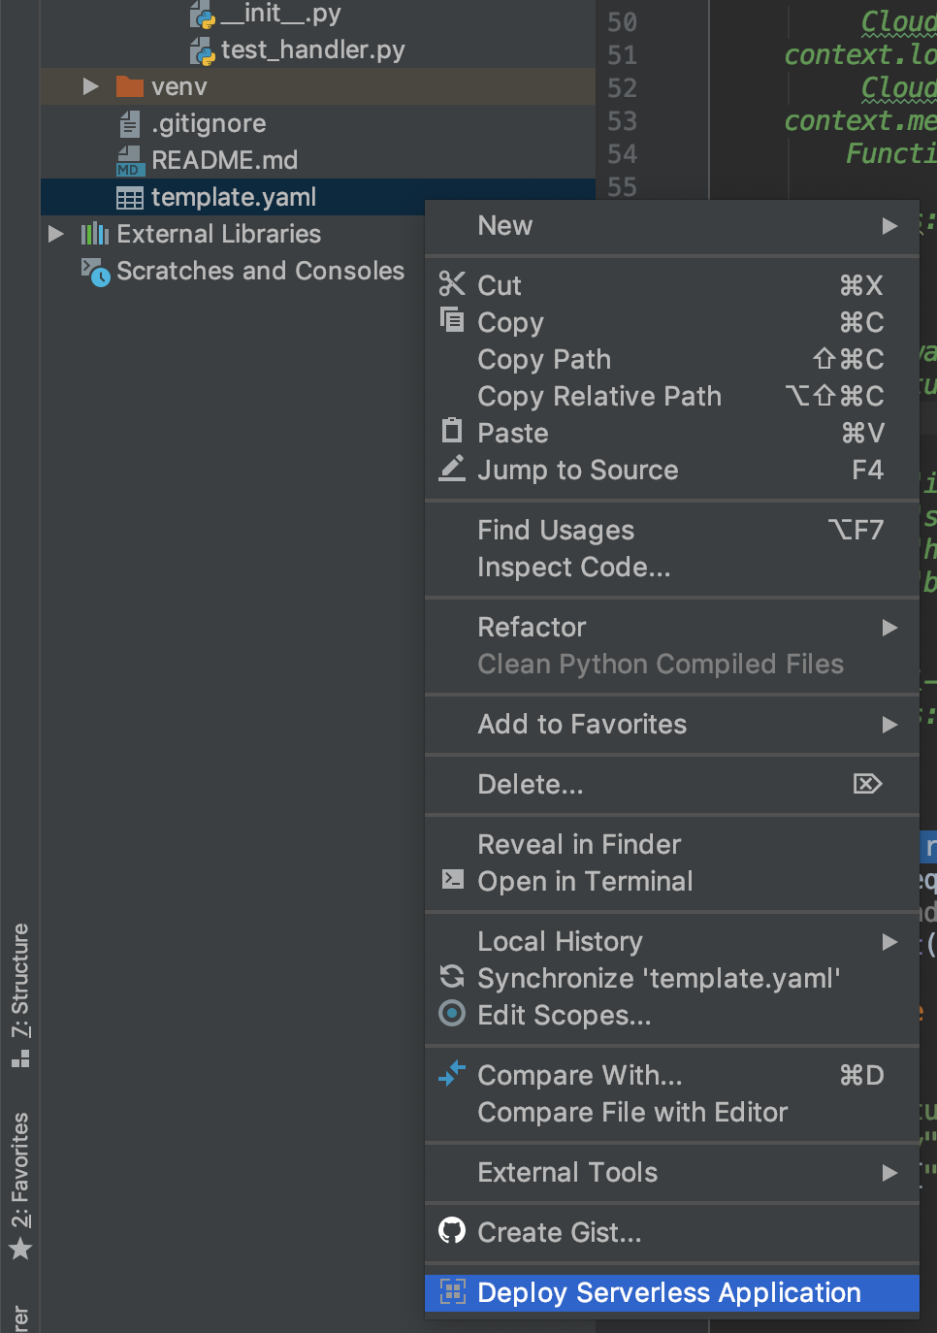Click the Deploy Serverless Application icon
937x1333 pixels.
pyautogui.click(x=453, y=1291)
